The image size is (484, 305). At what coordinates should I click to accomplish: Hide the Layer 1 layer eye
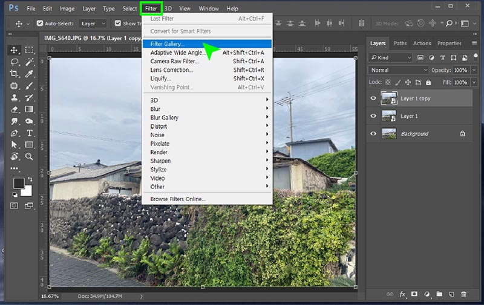pyautogui.click(x=373, y=116)
